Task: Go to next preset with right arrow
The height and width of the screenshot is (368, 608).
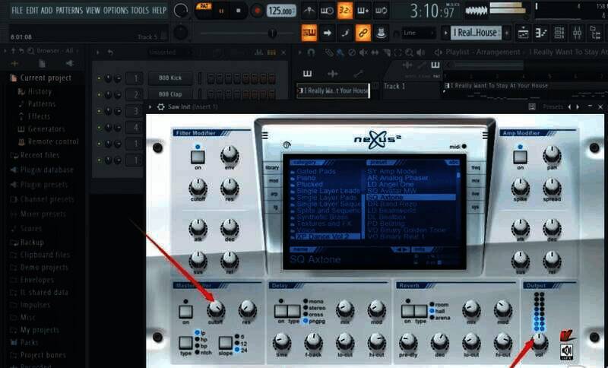Action: pyautogui.click(x=578, y=106)
